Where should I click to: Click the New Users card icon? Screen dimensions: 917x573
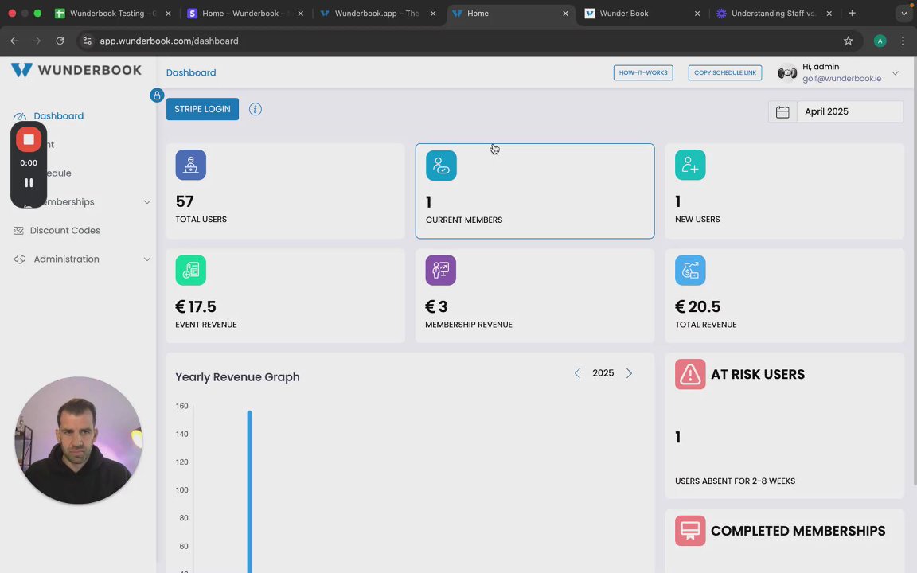click(x=690, y=165)
